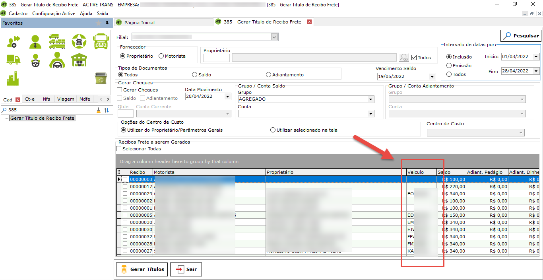
Task: Open the factory building favorite icon
Action: point(13,78)
